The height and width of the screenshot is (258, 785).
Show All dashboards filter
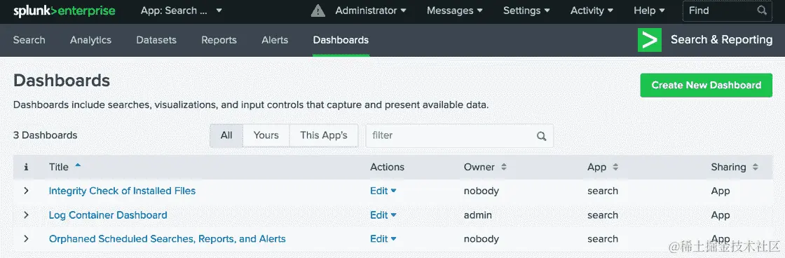(x=226, y=135)
